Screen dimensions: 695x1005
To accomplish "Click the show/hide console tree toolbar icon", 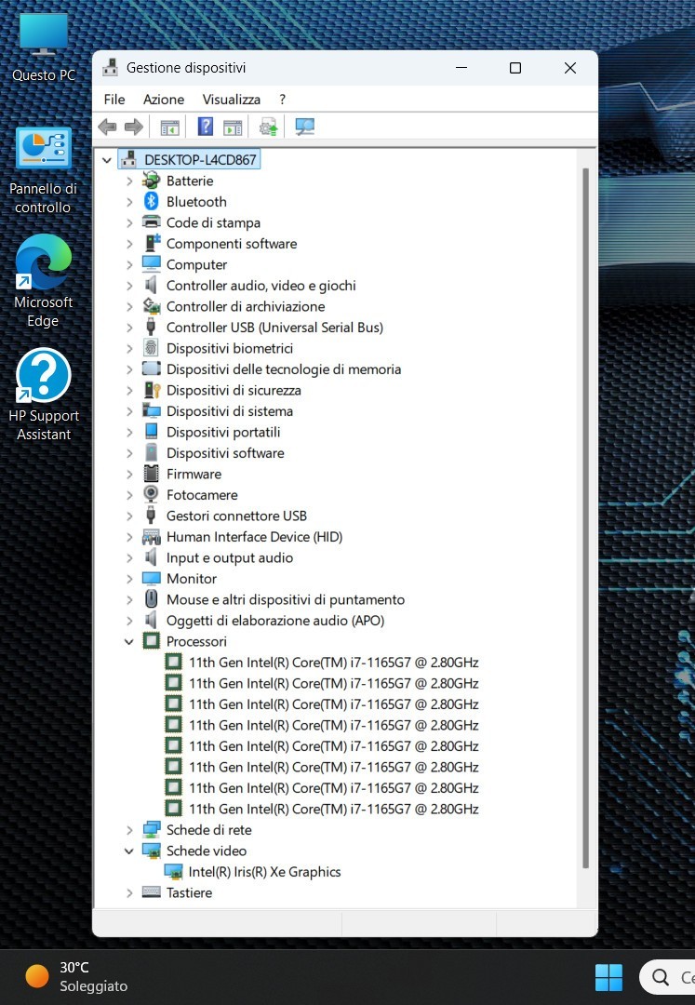I will click(169, 127).
